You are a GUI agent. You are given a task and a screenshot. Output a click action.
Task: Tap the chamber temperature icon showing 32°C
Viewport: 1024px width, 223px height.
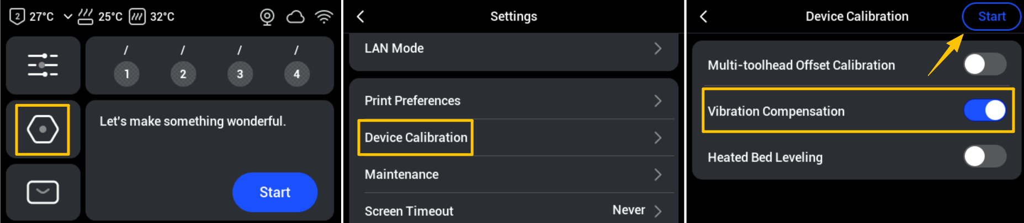tap(137, 17)
